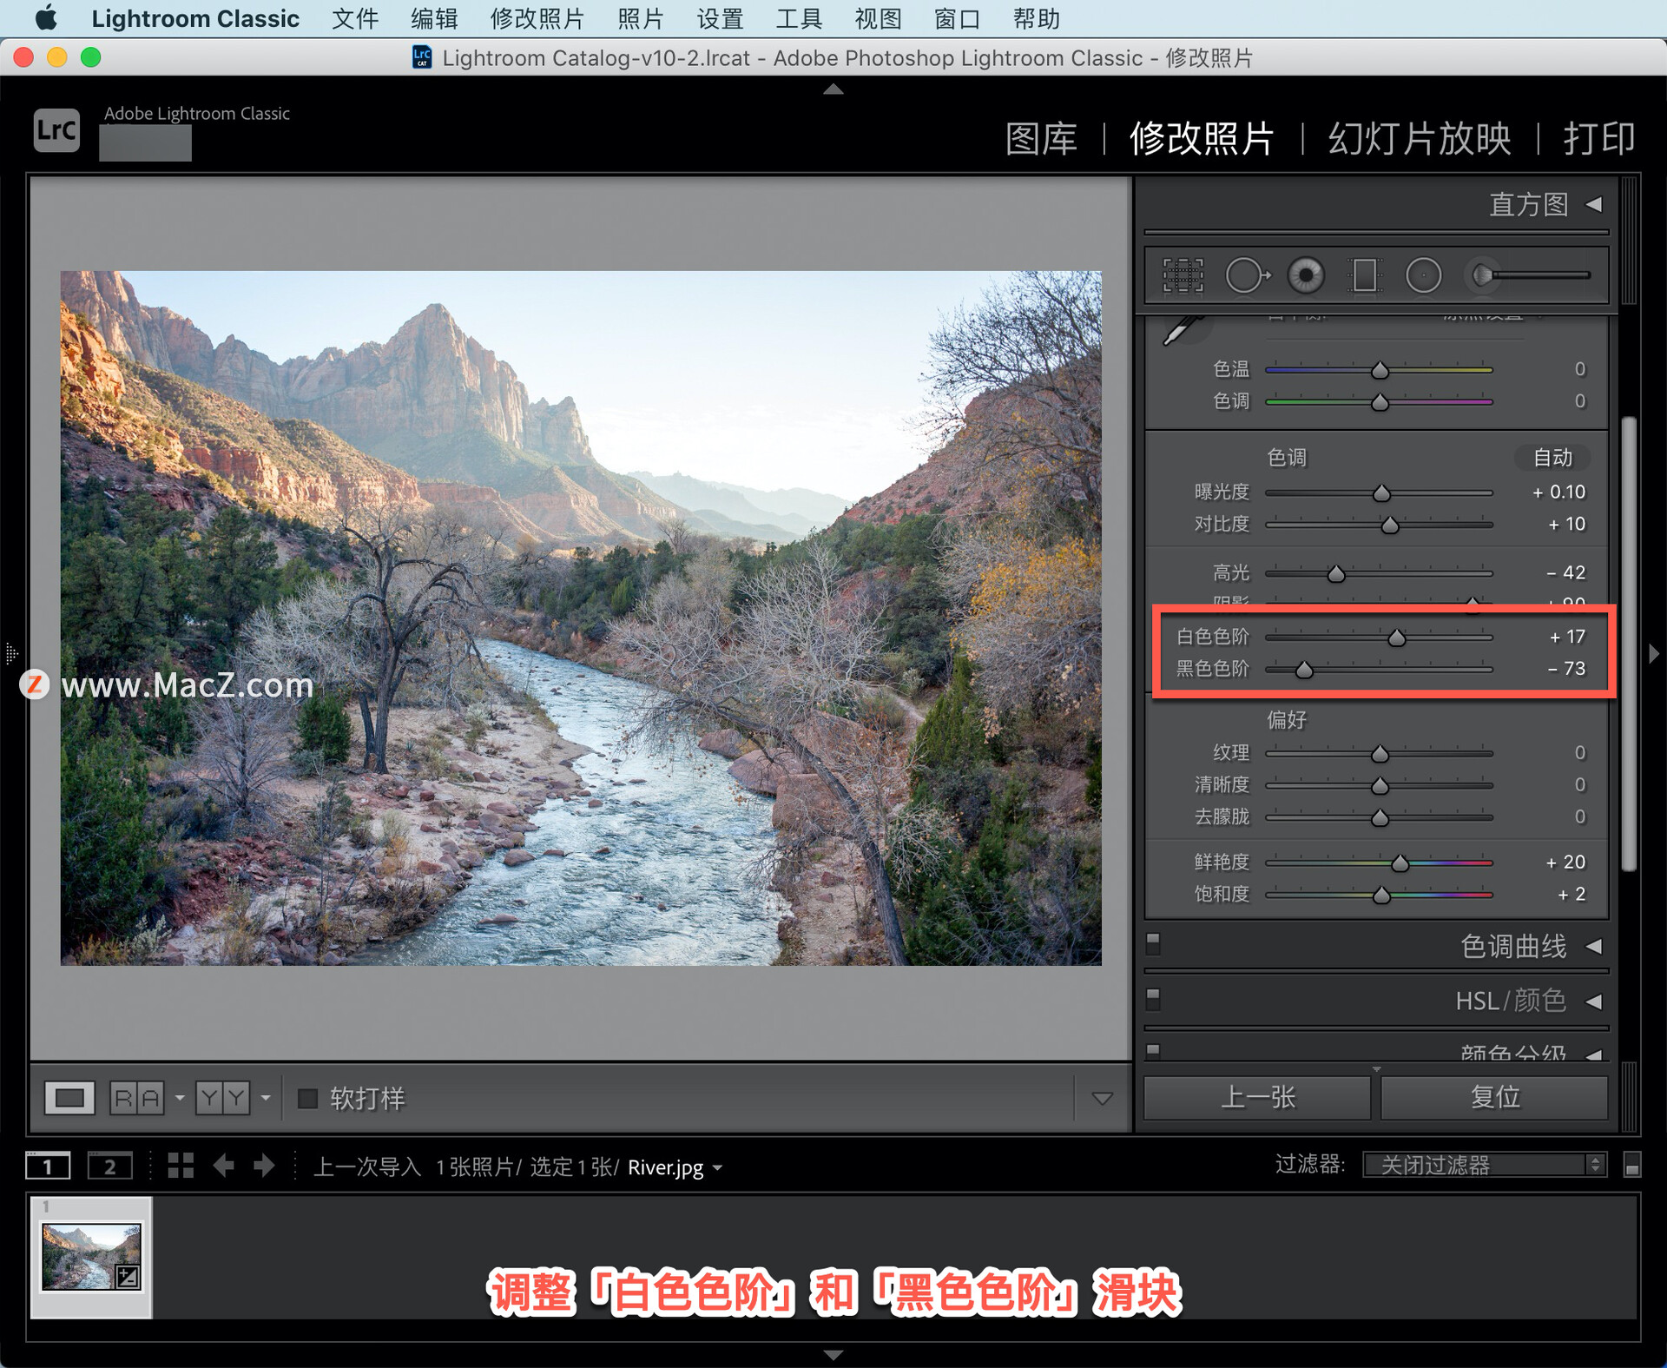Open the toolbar content dropdown triangle

coord(1102,1099)
